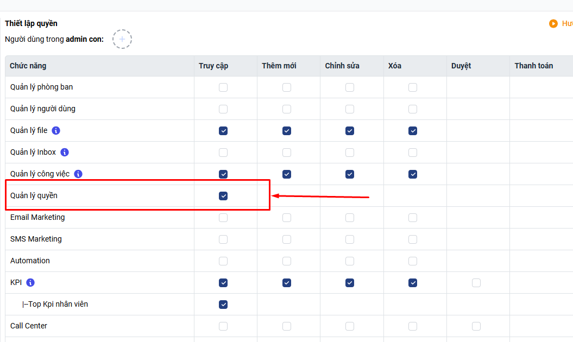The height and width of the screenshot is (342, 573).
Task: Uncheck Xóa permission for Quản lý file
Action: (413, 131)
